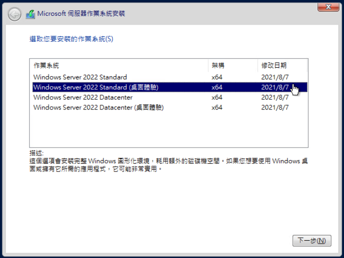Choose Windows Server 2022 Datacenter core row
Image resolution: width=344 pixels, height=258 pixels.
click(170, 98)
